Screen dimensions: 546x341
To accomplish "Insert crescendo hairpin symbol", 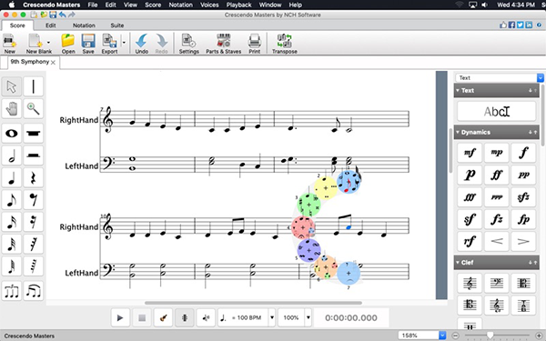I will click(497, 241).
